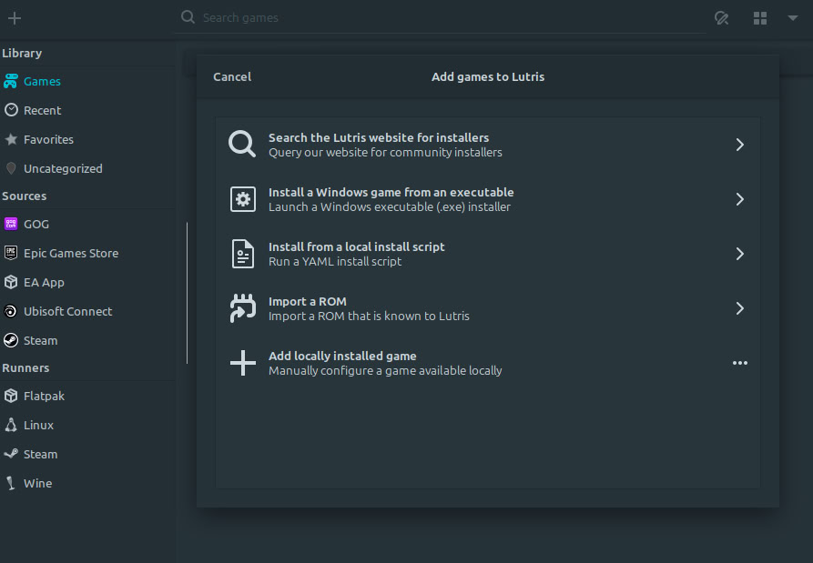Click the Epic Games logo icon
Image resolution: width=813 pixels, height=563 pixels.
[11, 253]
